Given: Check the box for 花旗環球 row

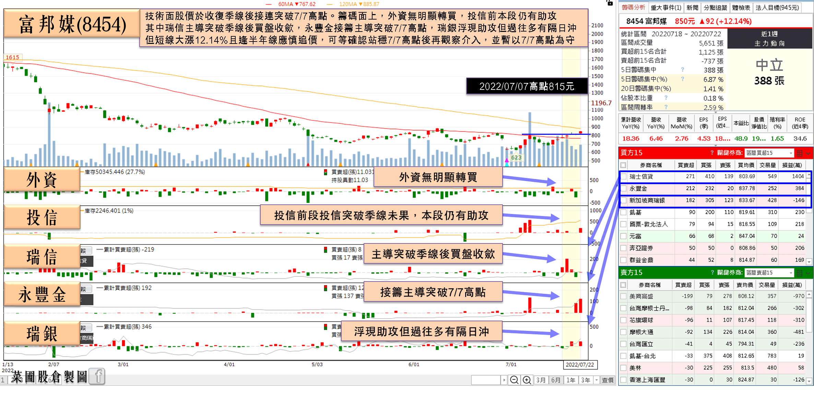Looking at the screenshot, I should [x=624, y=320].
